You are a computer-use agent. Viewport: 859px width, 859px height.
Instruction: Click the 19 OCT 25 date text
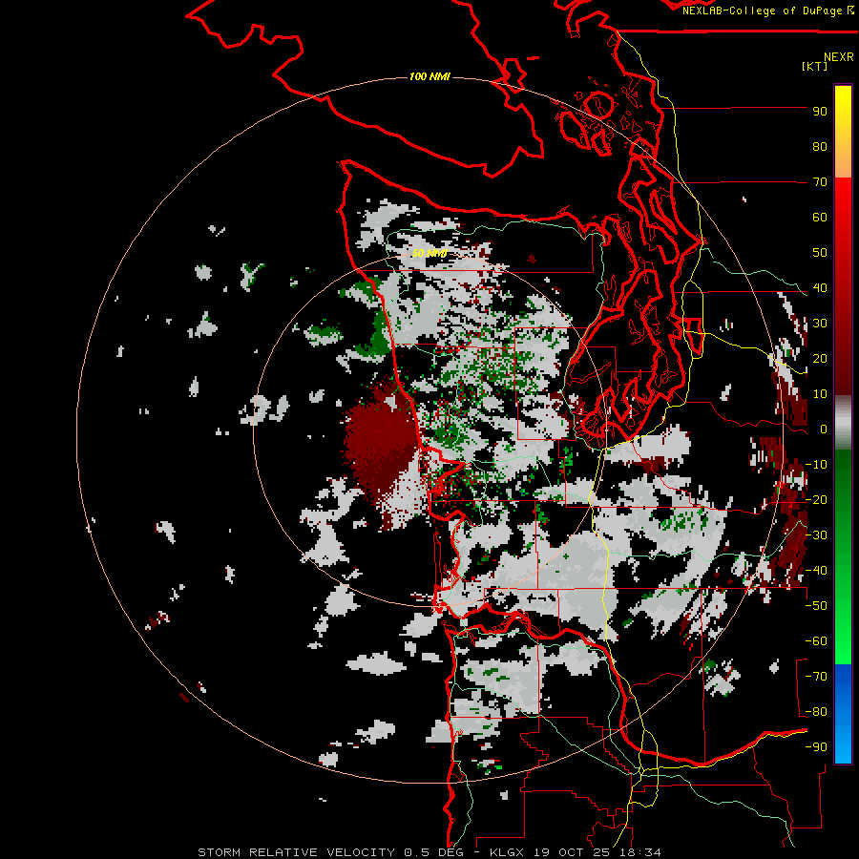click(572, 852)
